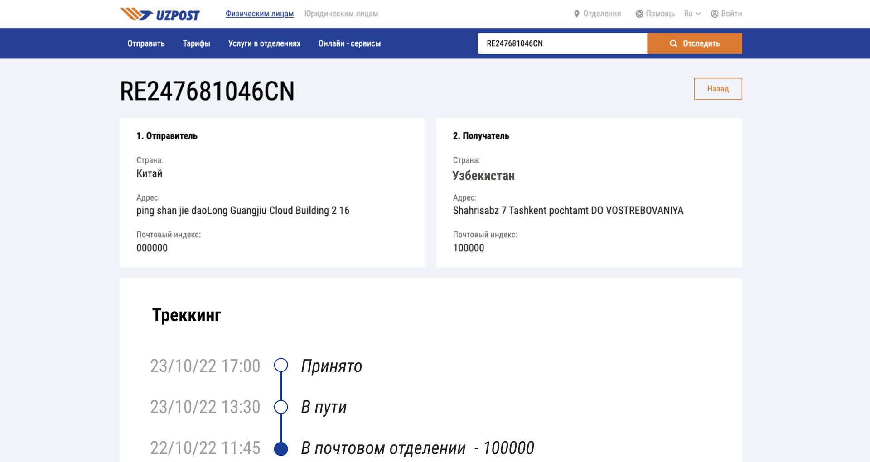870x462 pixels.
Task: Click the 1. Отправитель card title
Action: click(167, 136)
